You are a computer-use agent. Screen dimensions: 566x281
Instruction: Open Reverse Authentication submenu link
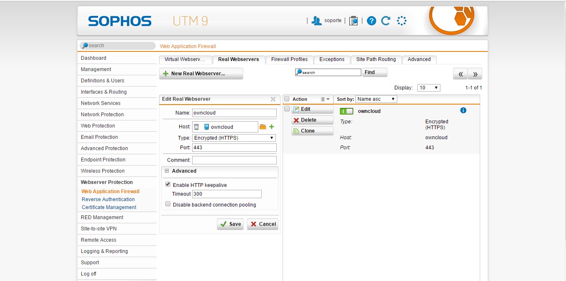pyautogui.click(x=108, y=199)
